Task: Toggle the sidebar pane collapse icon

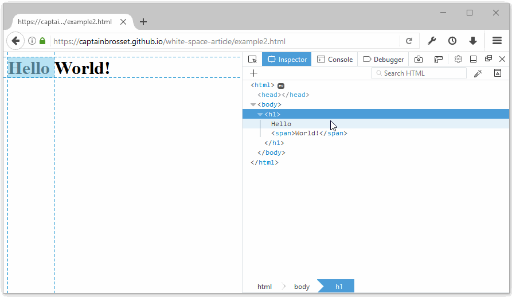Action: pos(498,73)
